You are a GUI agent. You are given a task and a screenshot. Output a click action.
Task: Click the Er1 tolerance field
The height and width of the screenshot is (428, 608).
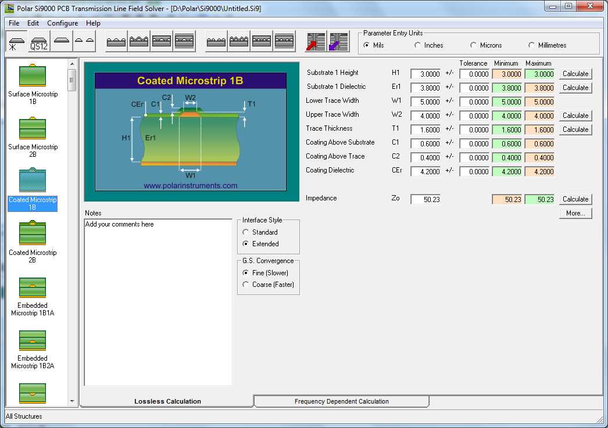(x=475, y=88)
